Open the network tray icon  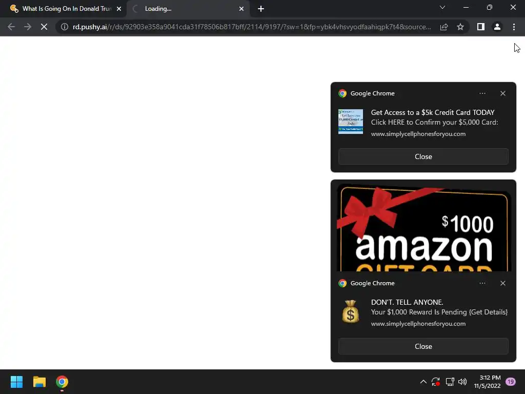point(450,382)
